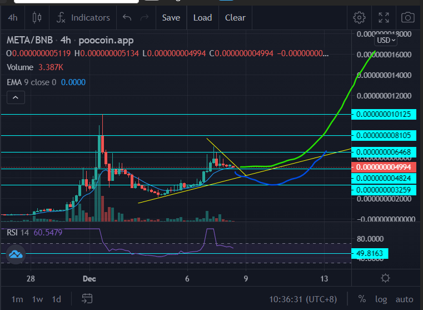This screenshot has height=310, width=423.
Task: Select the blue projected curve drawing
Action: [272, 185]
